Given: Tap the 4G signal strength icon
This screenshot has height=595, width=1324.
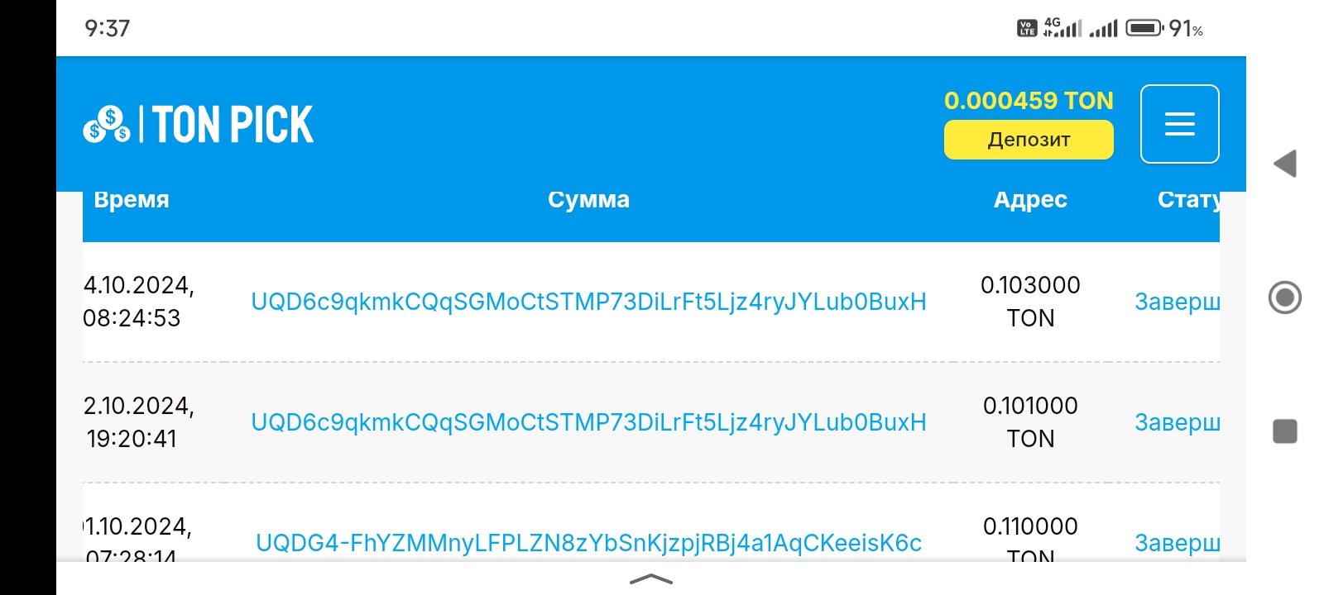Looking at the screenshot, I should tap(1063, 28).
